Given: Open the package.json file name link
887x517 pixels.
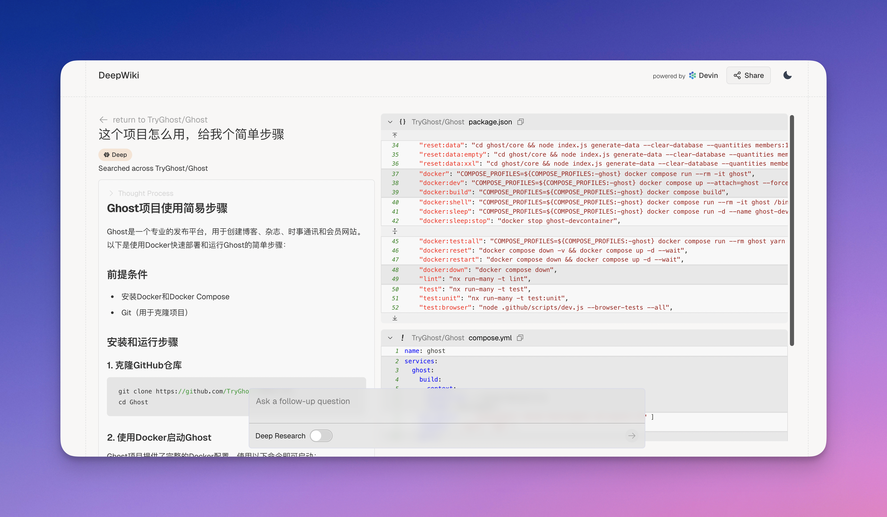Looking at the screenshot, I should (x=490, y=122).
